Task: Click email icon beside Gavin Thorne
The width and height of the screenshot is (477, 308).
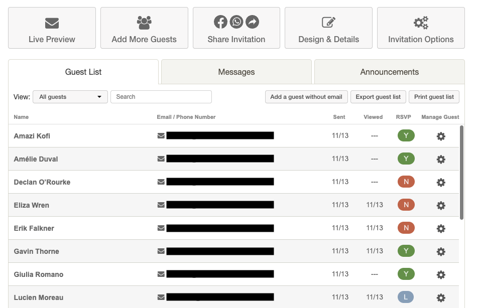Action: point(161,251)
